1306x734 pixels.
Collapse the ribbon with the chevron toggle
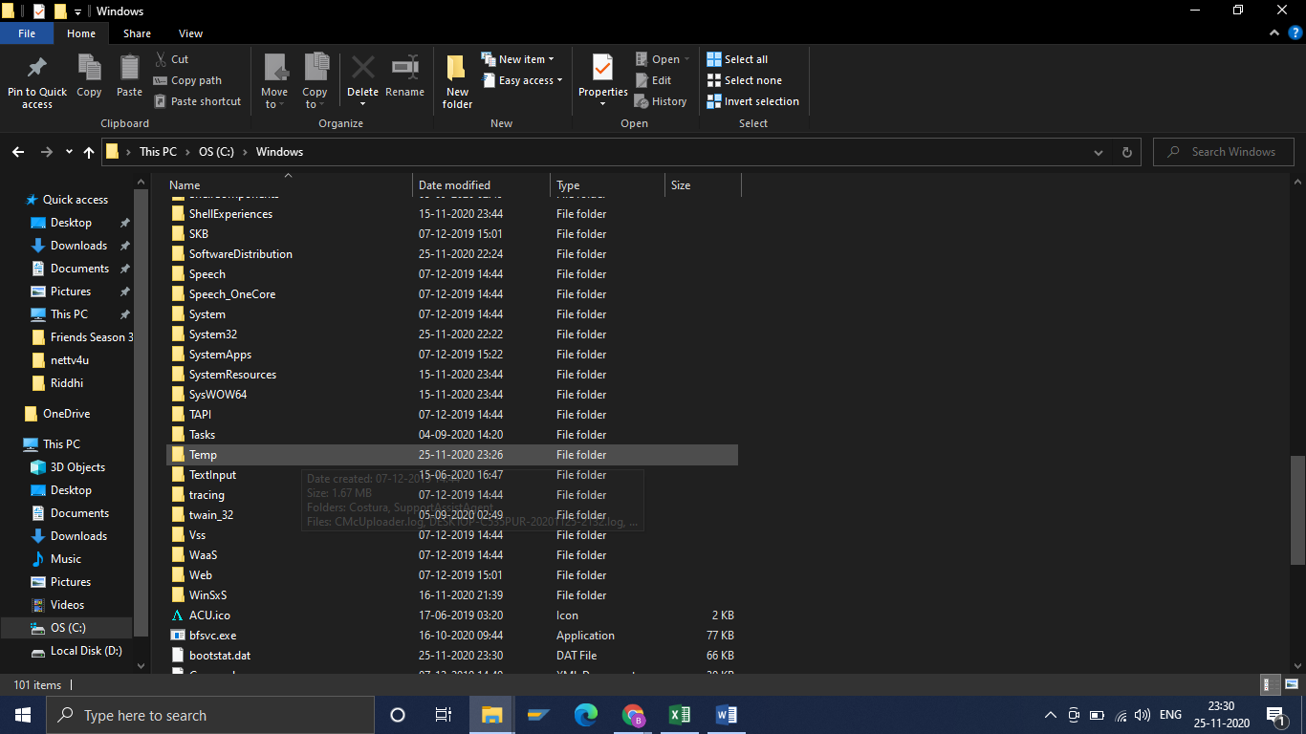tap(1273, 32)
